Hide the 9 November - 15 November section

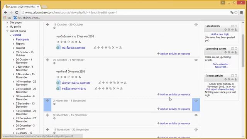pyautogui.click(x=196, y=115)
